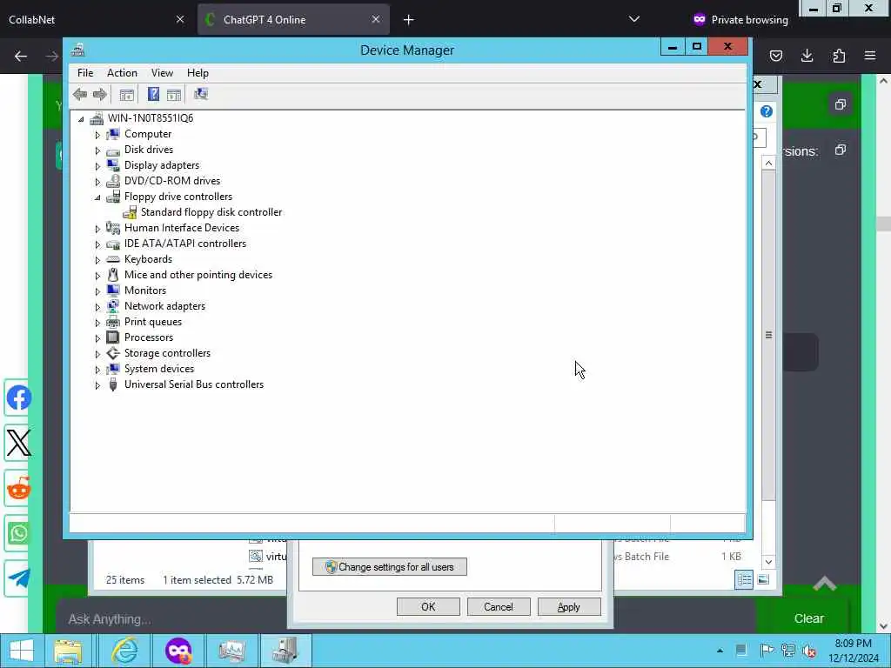Select the DVD/CD-ROM drives icon
The height and width of the screenshot is (668, 891).
click(113, 181)
